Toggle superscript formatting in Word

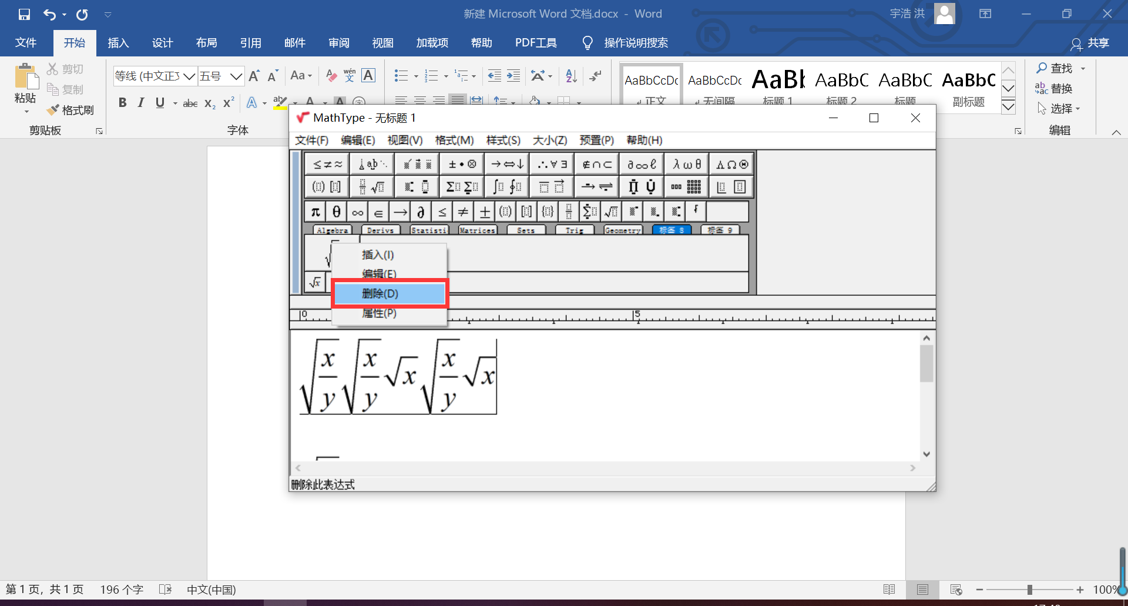229,103
